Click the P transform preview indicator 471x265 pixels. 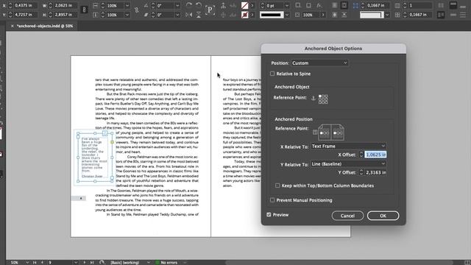pyautogui.click(x=210, y=10)
